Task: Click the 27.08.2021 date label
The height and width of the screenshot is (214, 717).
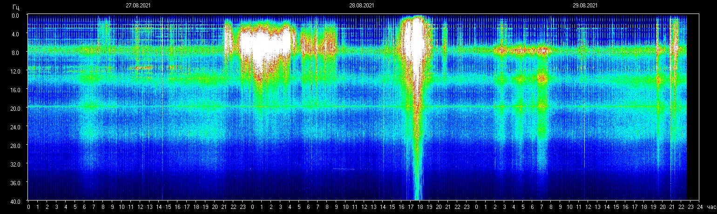Action: pyautogui.click(x=138, y=6)
